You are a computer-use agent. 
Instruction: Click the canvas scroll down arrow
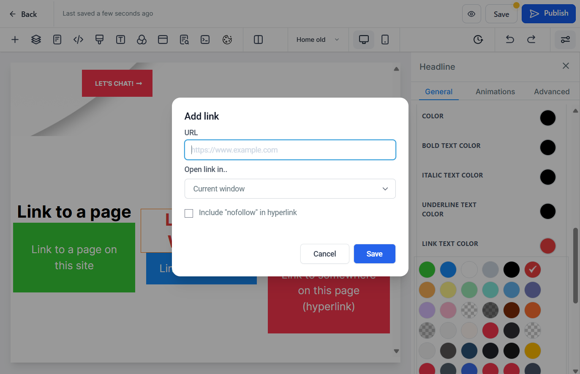tap(396, 351)
